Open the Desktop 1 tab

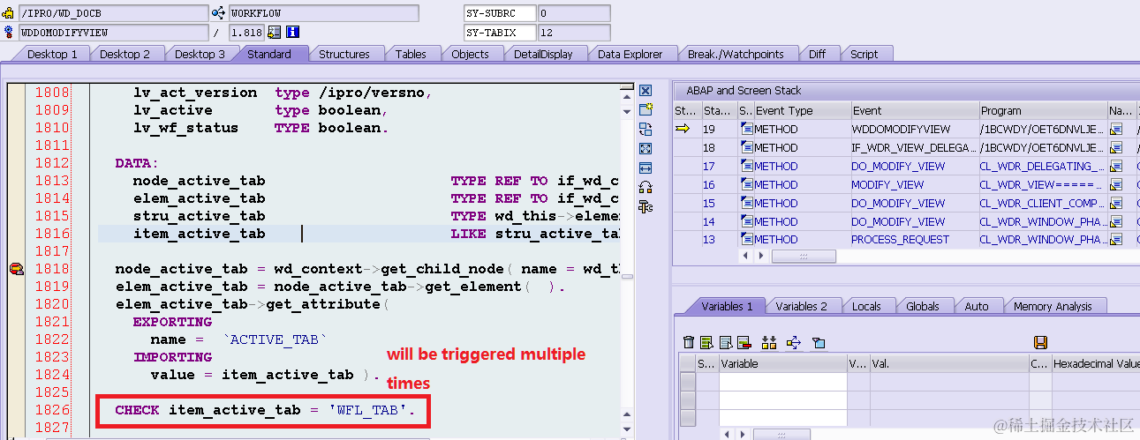tap(52, 54)
